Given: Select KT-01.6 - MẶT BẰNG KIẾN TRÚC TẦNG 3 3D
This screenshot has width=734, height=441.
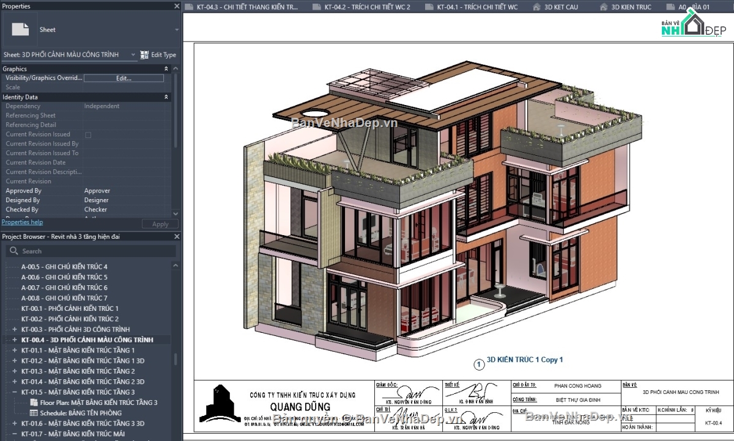Looking at the screenshot, I should click(x=83, y=423).
